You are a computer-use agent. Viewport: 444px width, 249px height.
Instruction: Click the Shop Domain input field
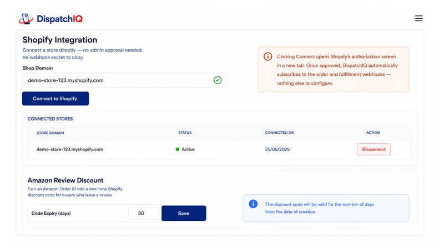pyautogui.click(x=124, y=80)
